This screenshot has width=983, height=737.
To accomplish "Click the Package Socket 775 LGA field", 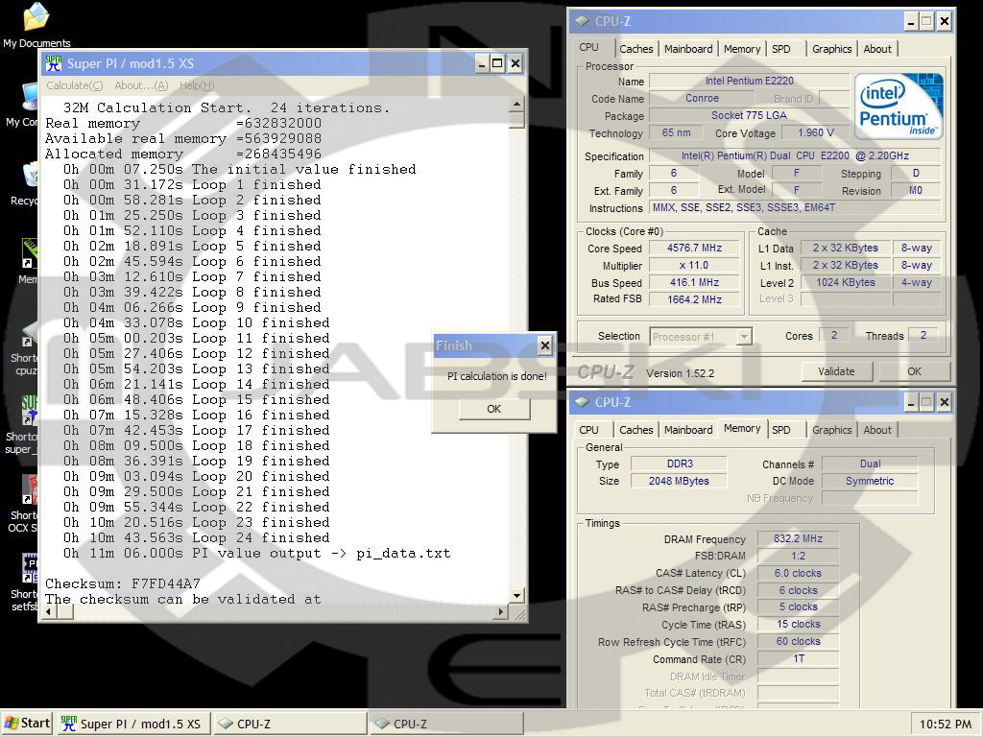I will 749,115.
